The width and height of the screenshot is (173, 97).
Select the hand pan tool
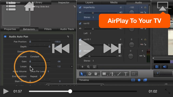(x=96, y=74)
